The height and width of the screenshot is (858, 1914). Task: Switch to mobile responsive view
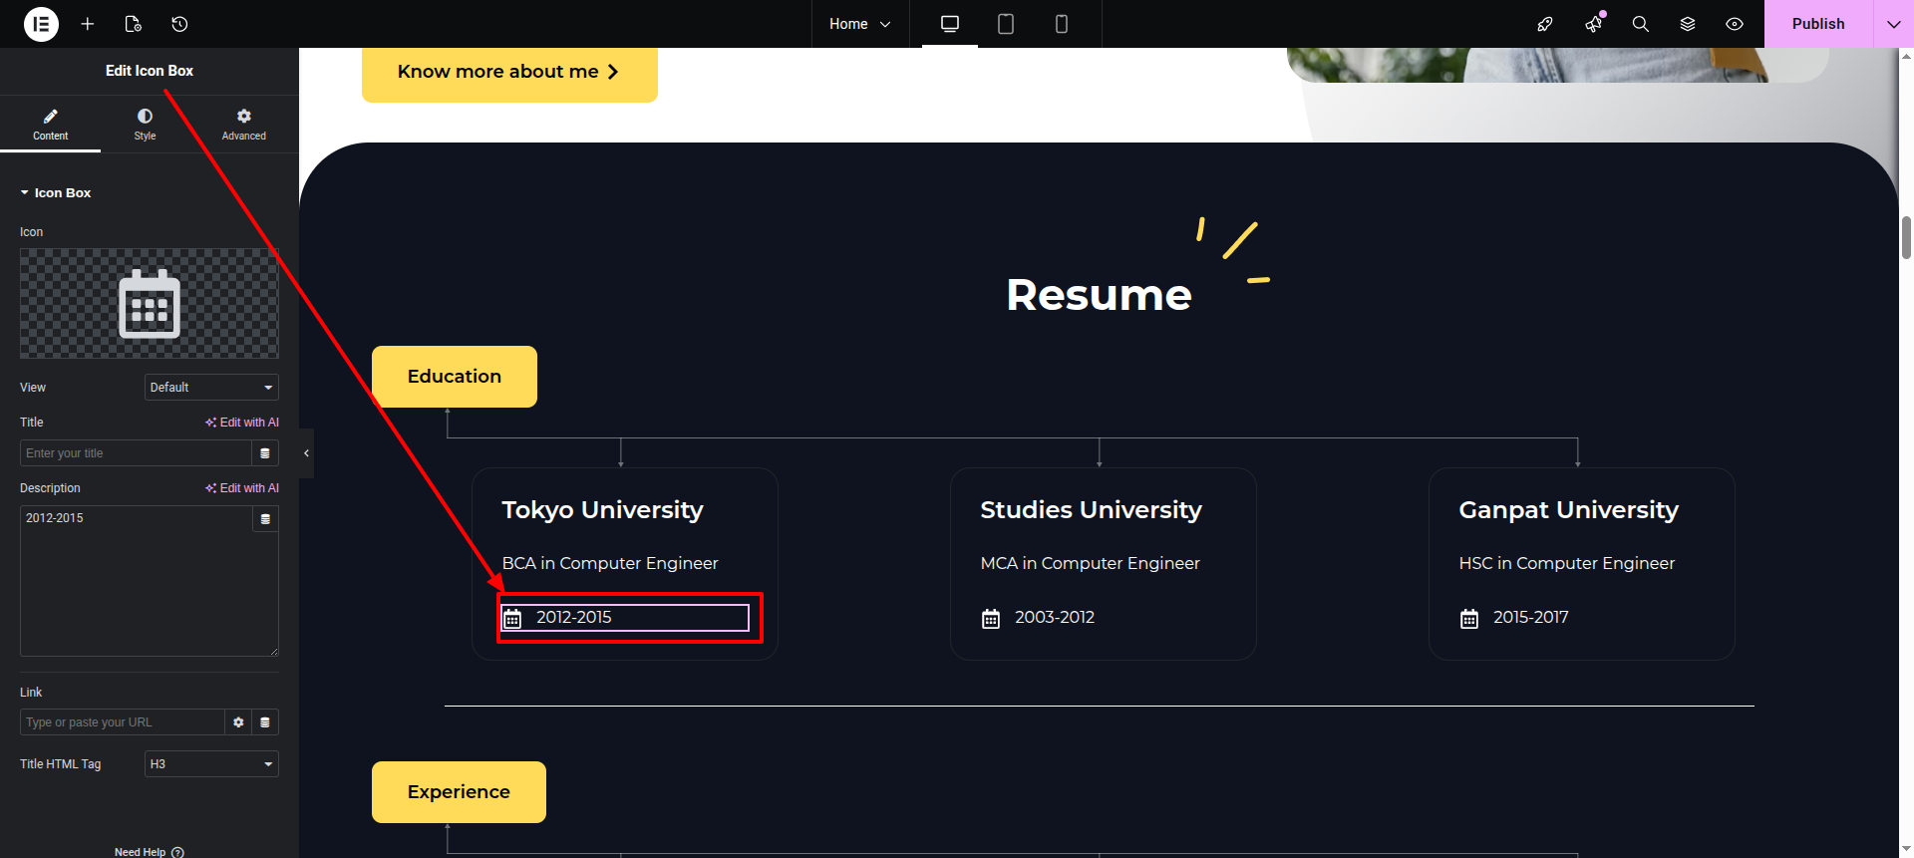point(1062,24)
